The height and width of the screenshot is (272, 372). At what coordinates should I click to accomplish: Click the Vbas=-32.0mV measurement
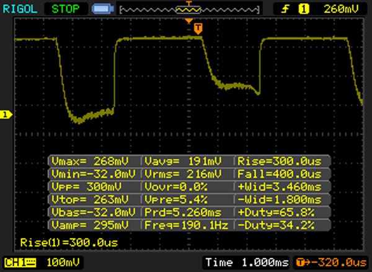[x=94, y=212]
